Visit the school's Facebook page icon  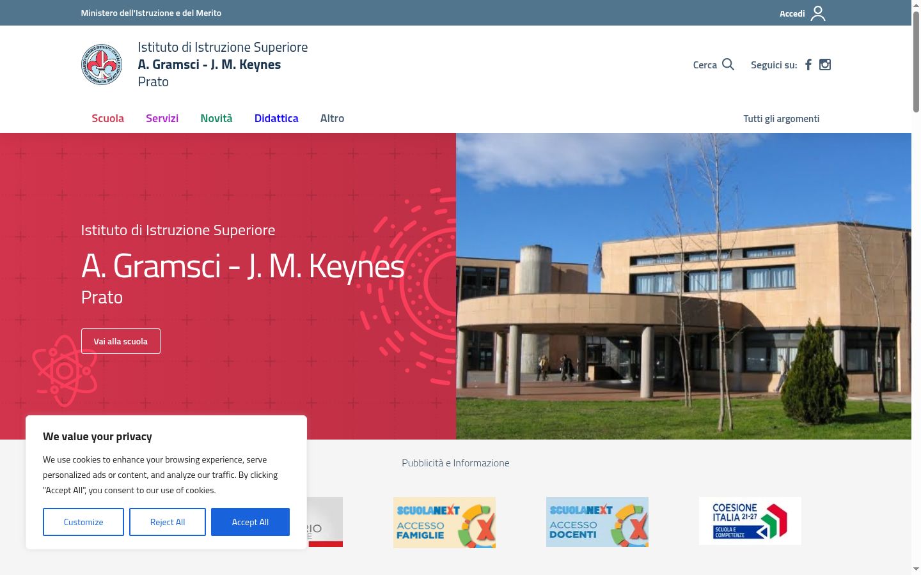pyautogui.click(x=808, y=65)
